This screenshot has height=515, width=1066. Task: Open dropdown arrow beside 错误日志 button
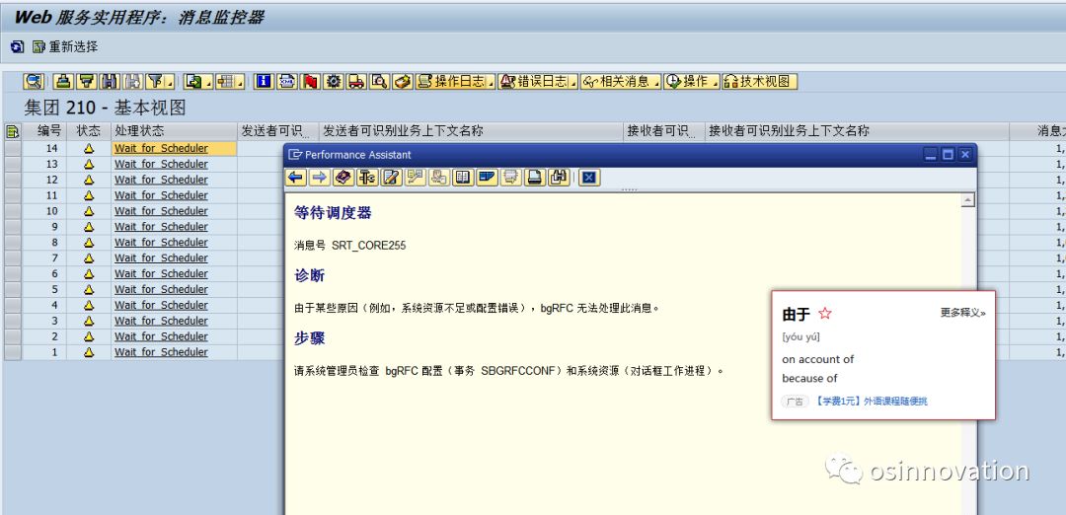click(573, 82)
